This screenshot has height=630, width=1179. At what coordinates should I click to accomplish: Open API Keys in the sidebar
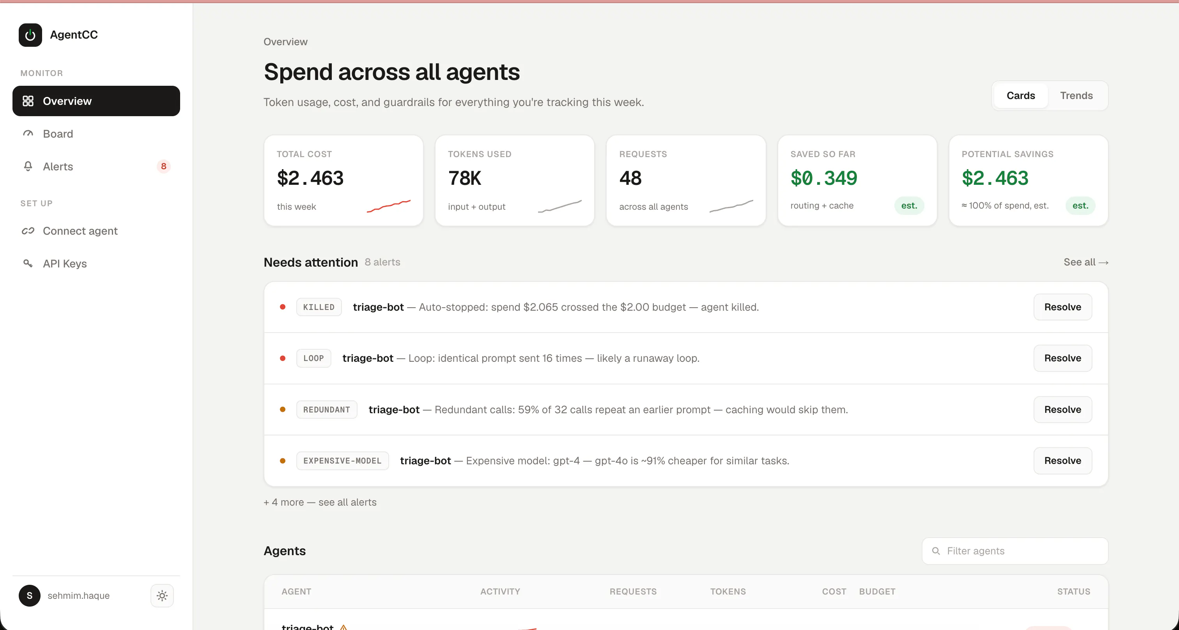pyautogui.click(x=96, y=264)
